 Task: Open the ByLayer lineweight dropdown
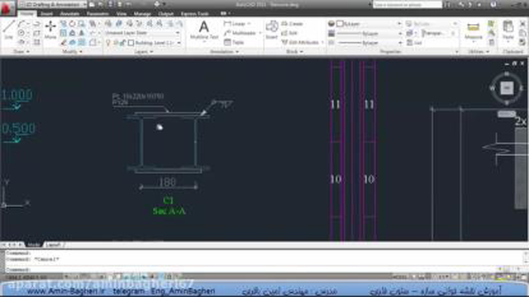(369, 33)
